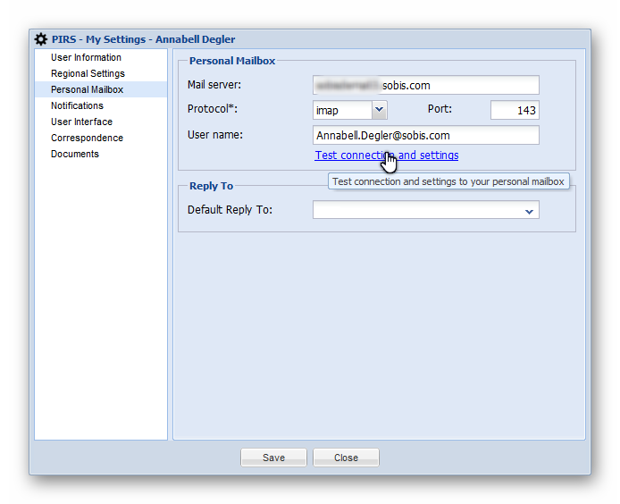Click the Reply To group box heading

pos(211,186)
